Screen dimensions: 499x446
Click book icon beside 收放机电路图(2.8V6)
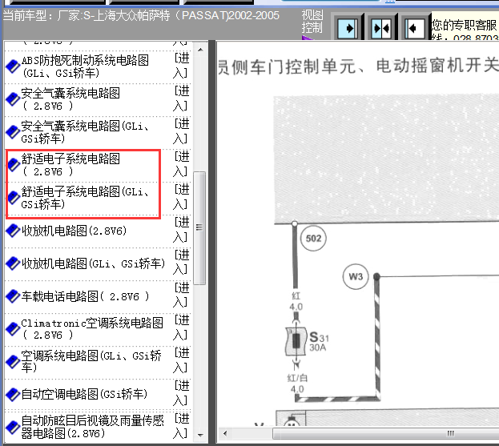point(13,231)
